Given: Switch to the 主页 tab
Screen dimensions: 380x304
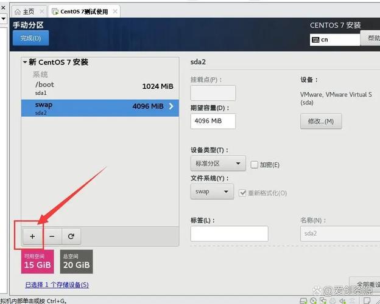Looking at the screenshot, I should (x=28, y=12).
